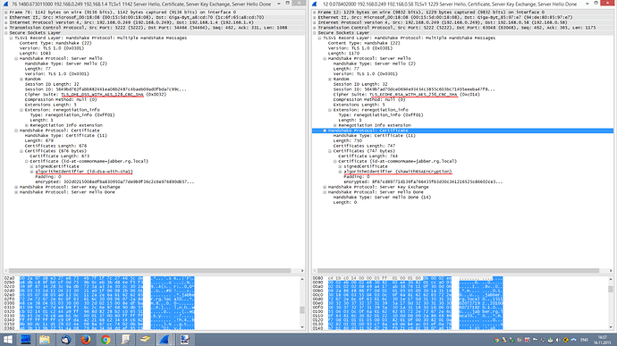Click hex bytes row 02f0 in the left pane

(81, 300)
